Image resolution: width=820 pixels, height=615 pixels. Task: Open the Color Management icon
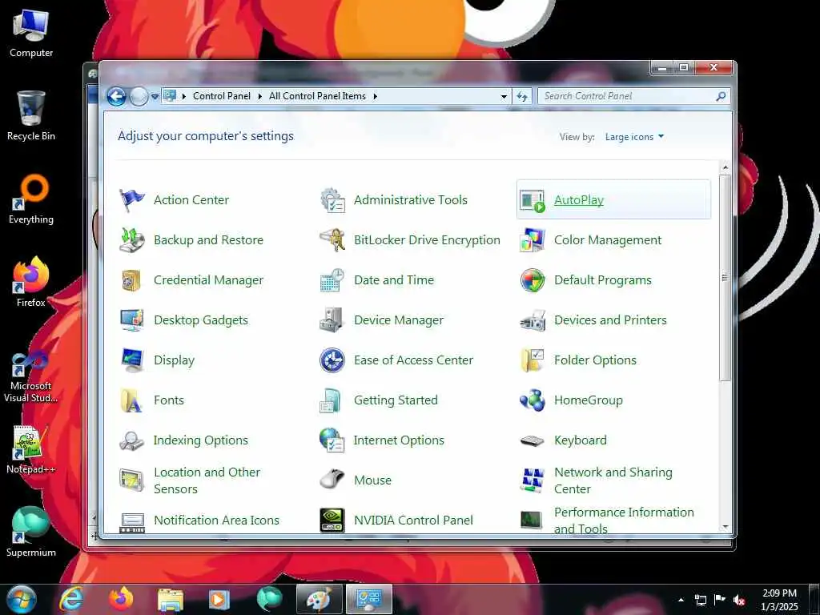click(x=533, y=240)
